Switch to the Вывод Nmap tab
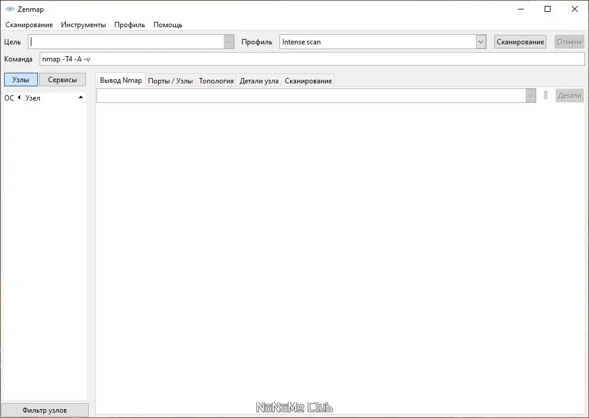This screenshot has width=589, height=418. coord(121,80)
